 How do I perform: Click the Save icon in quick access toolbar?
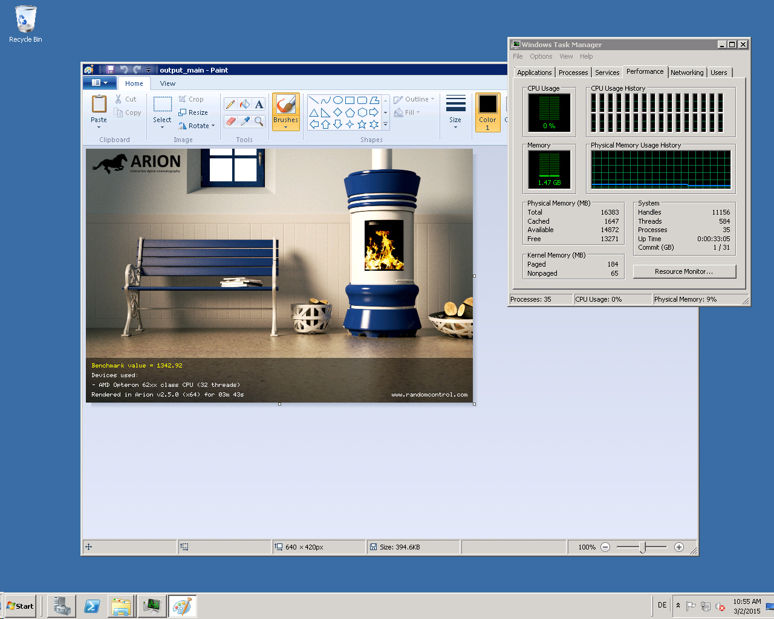(x=110, y=70)
